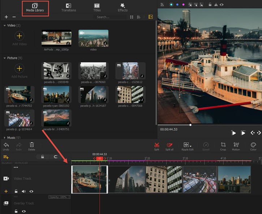Click the Undo arrow icon
The width and height of the screenshot is (262, 214).
[x=6, y=145]
